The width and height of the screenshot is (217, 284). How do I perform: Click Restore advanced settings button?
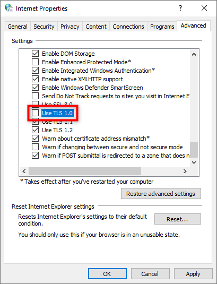tap(161, 194)
